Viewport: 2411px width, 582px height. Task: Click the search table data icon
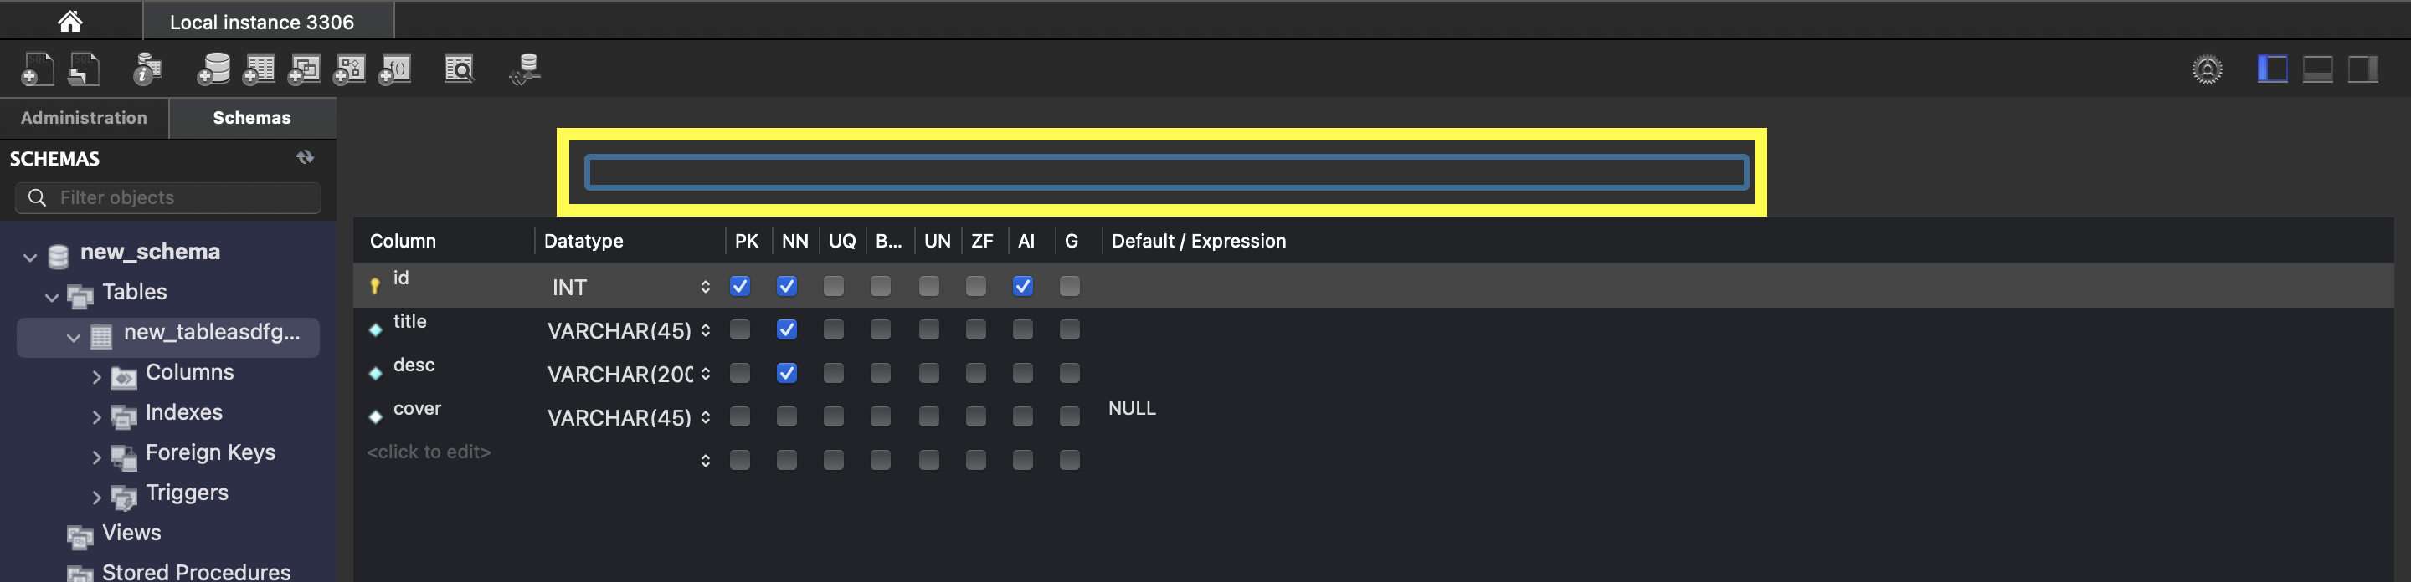point(459,69)
